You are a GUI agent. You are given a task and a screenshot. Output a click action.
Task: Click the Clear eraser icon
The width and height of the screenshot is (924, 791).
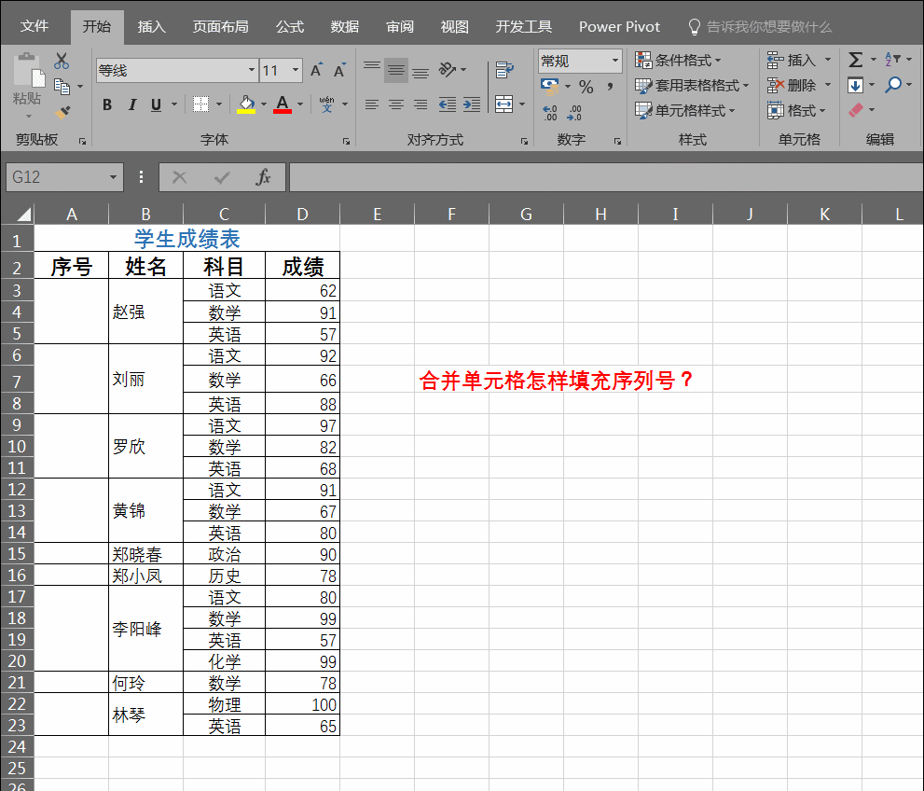(x=856, y=110)
